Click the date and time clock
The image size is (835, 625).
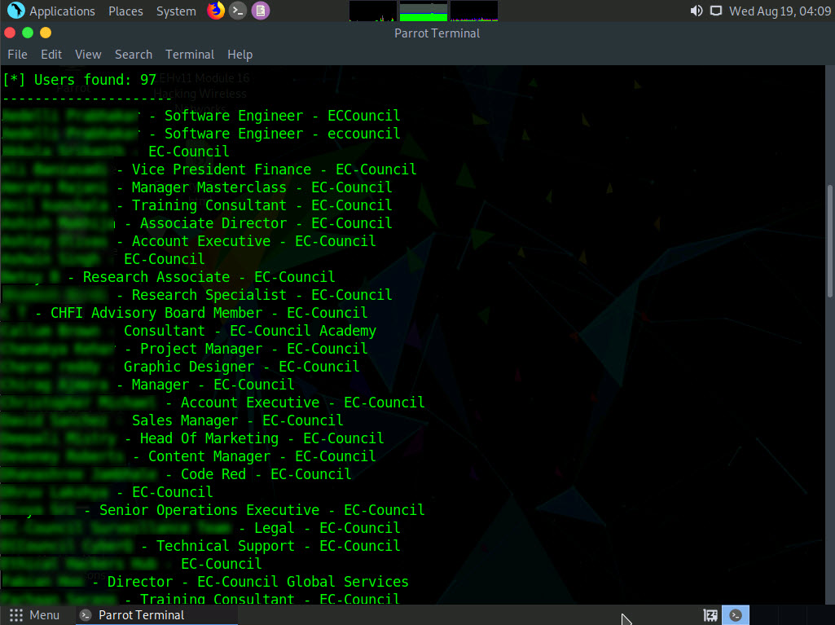point(780,11)
